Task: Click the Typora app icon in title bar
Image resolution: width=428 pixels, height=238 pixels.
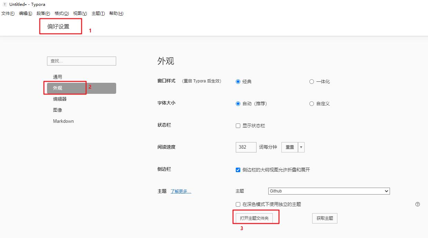Action: point(4,4)
